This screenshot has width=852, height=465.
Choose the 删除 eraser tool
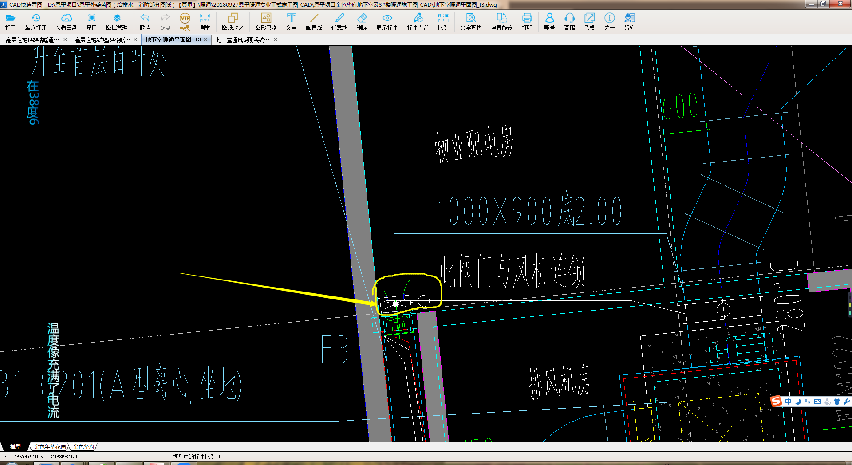362,21
